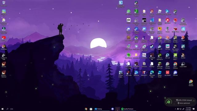This screenshot has height=111, width=197.
Task: Launch Battle.net from the desktop
Action: [136, 73]
